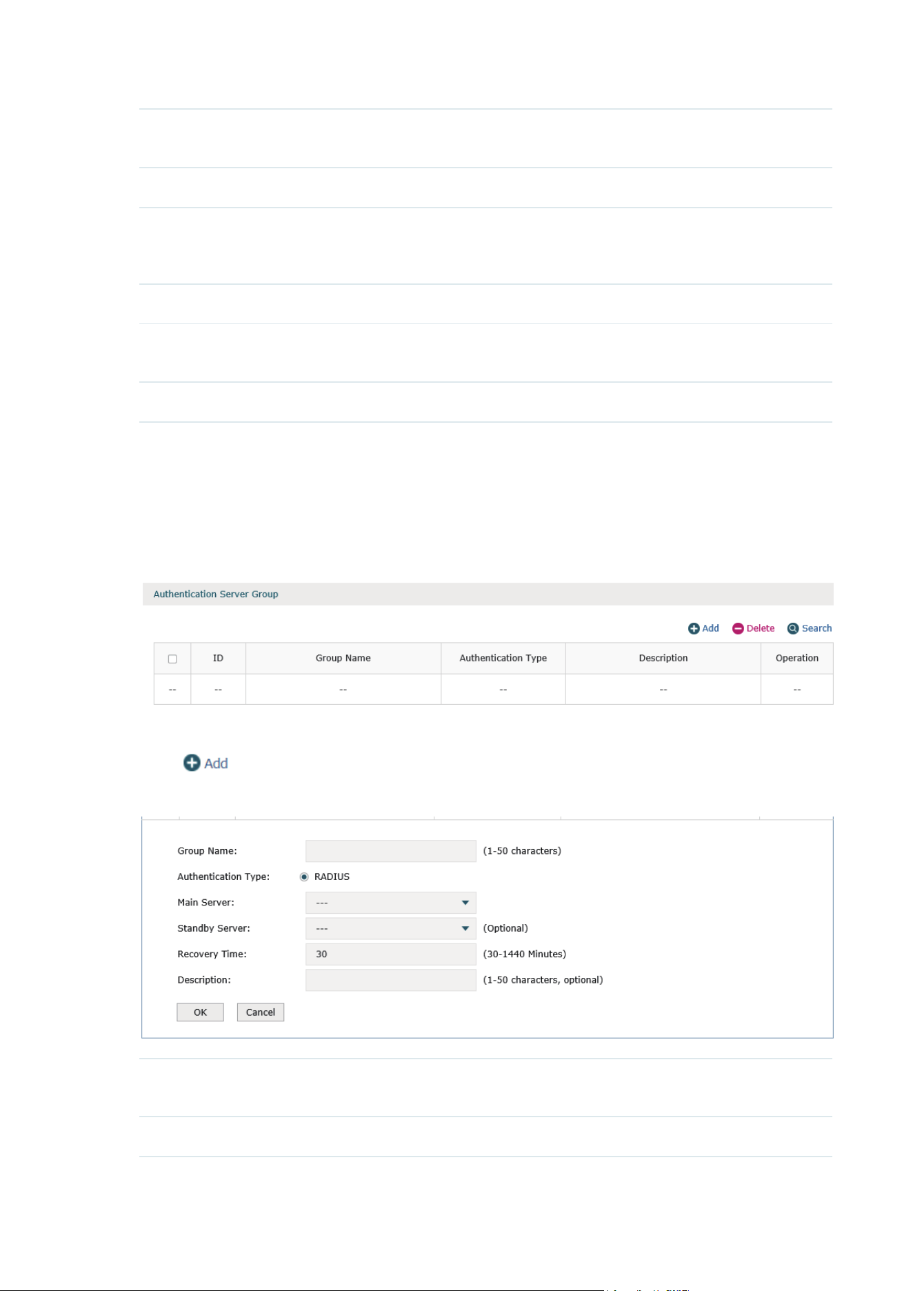Screen dimensions: 913x1291
Task: Click the Operation column header
Action: click(x=797, y=658)
